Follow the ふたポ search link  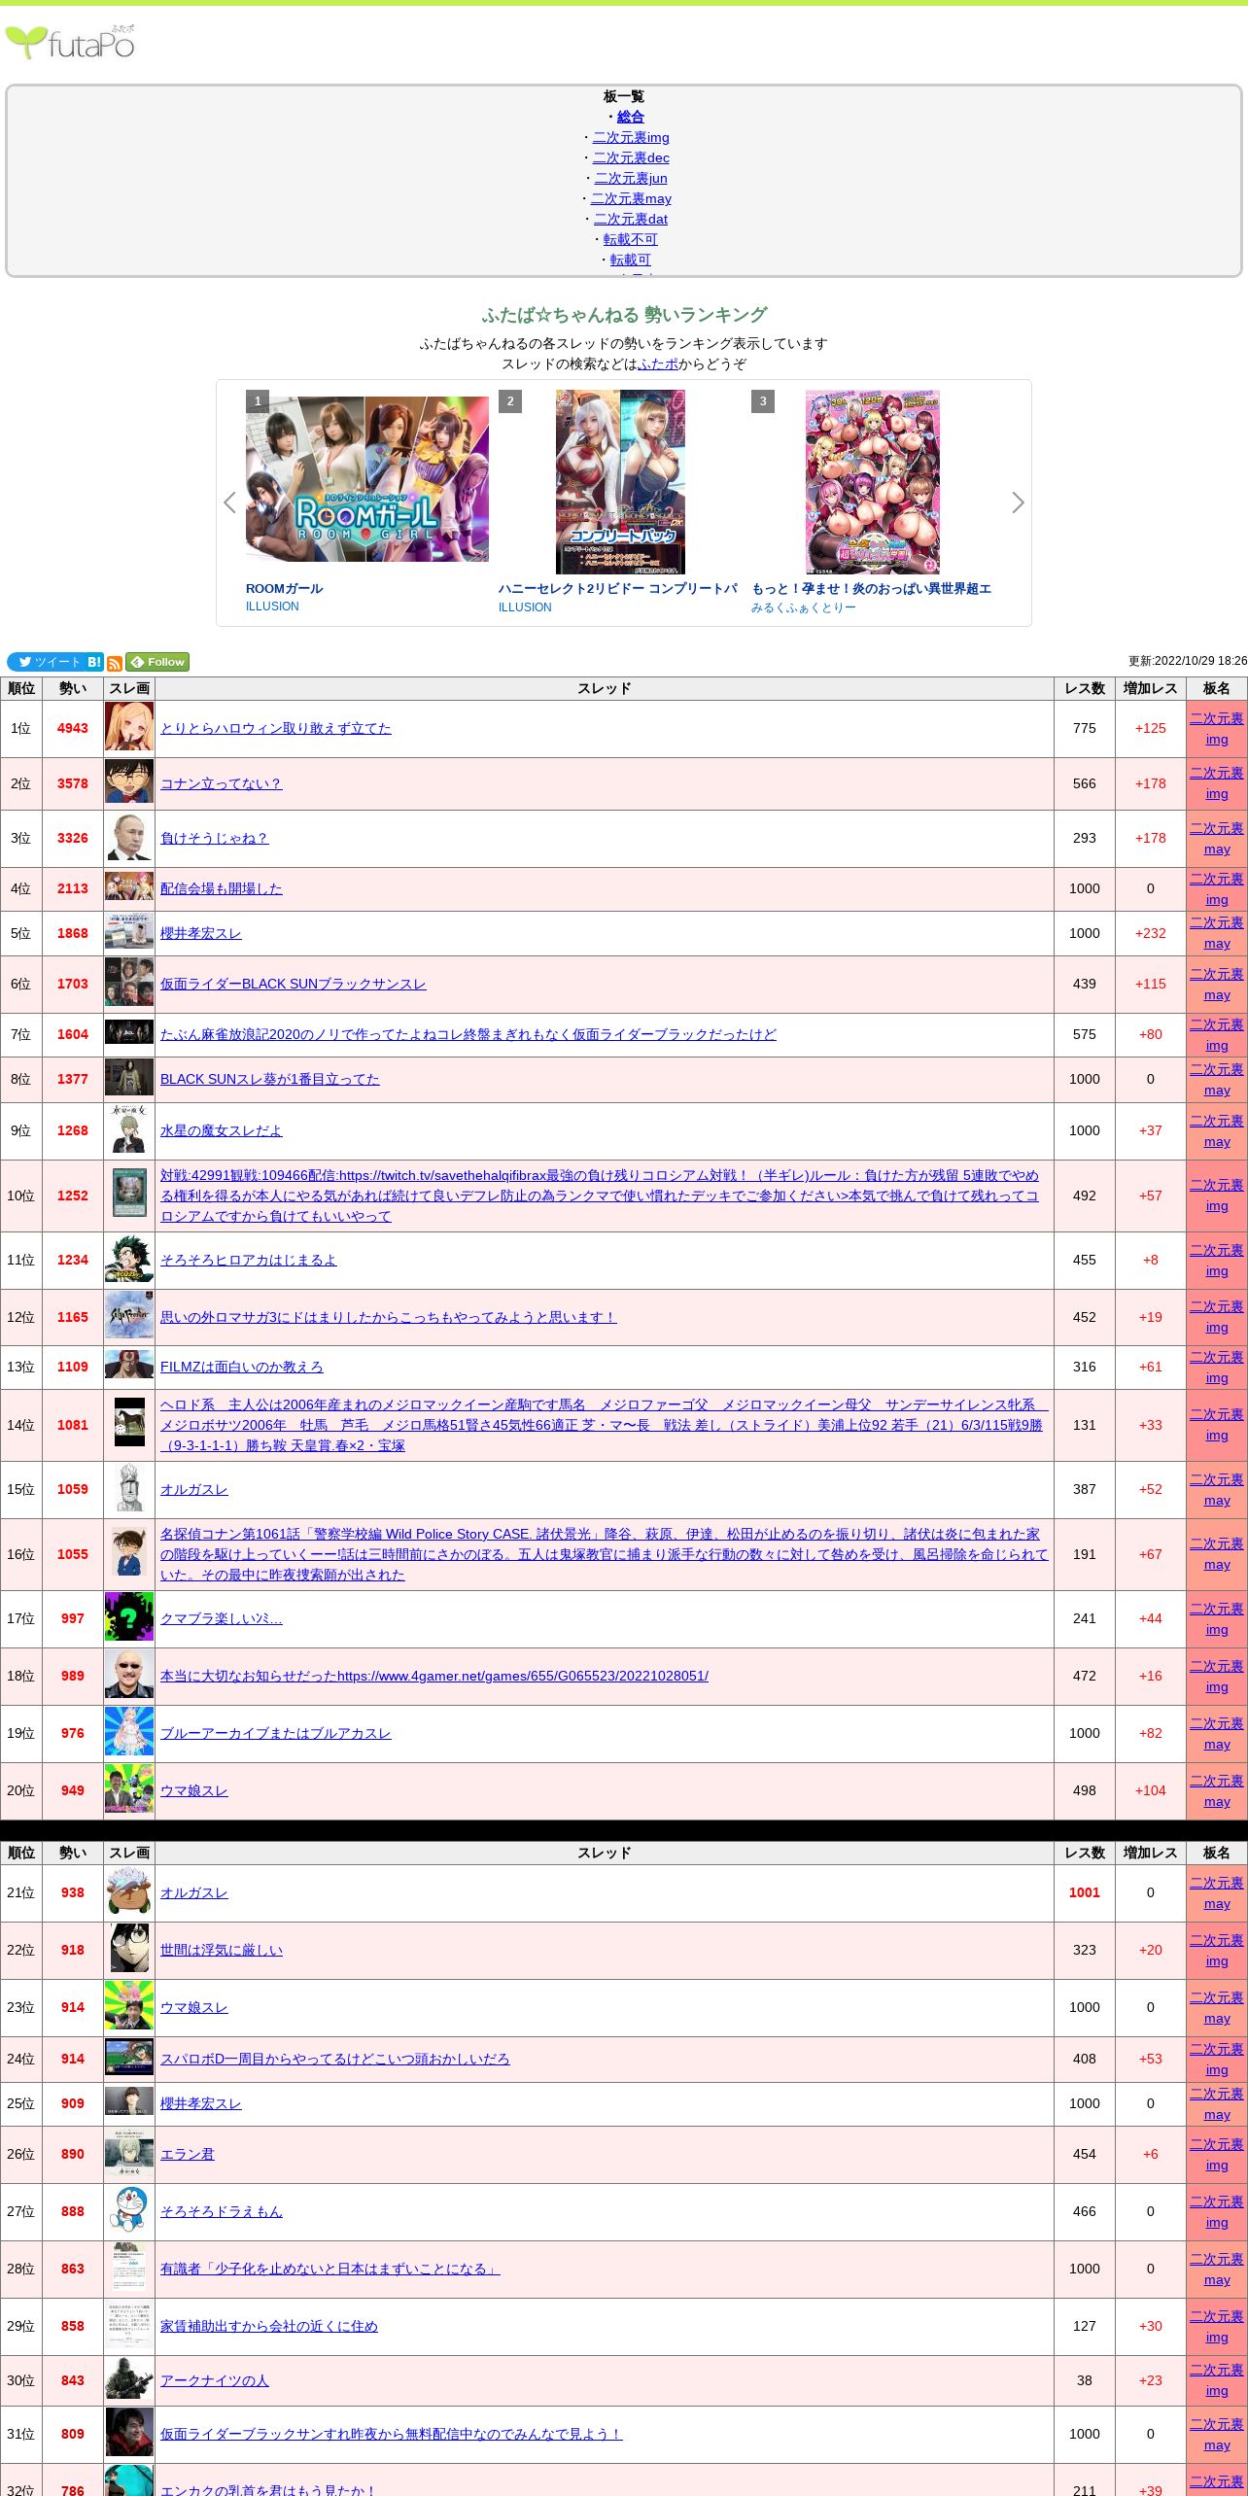pos(658,364)
